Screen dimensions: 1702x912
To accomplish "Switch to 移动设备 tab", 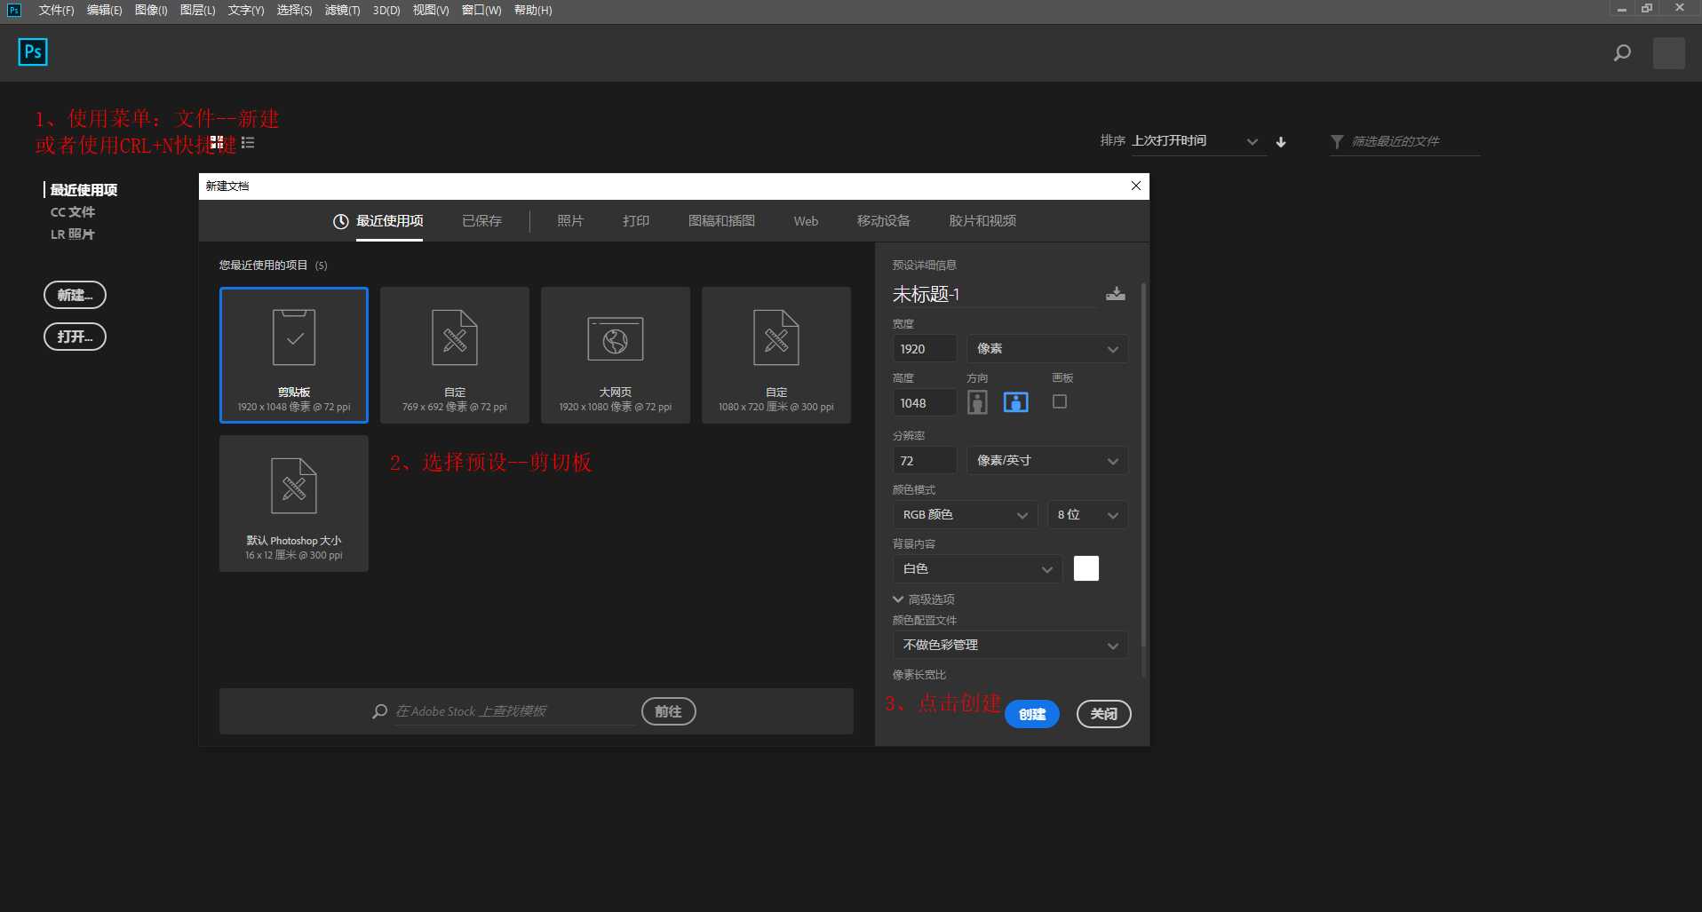I will tap(883, 221).
